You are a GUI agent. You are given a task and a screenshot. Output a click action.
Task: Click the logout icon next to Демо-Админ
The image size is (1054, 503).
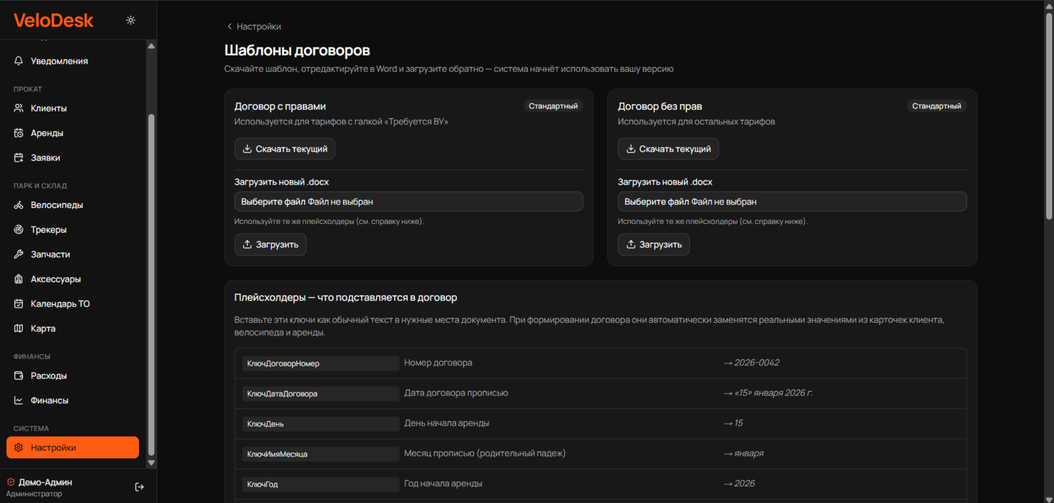click(139, 487)
